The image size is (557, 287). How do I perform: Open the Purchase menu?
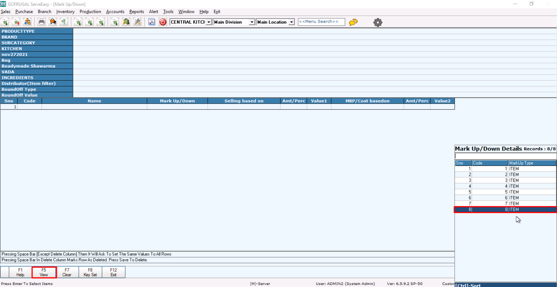tap(24, 12)
